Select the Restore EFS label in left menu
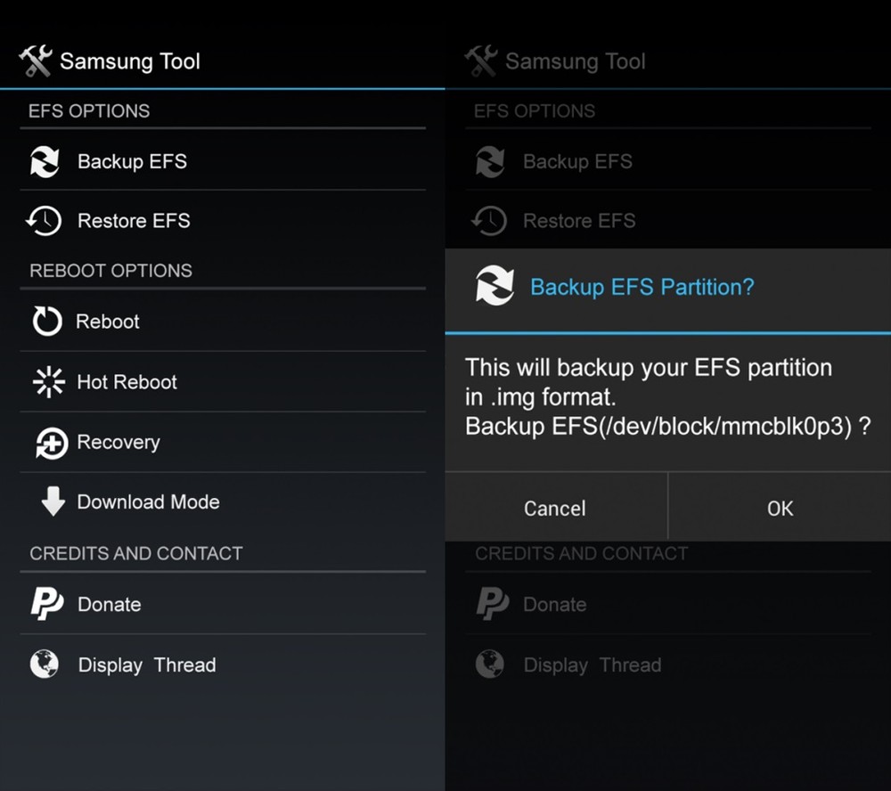Image resolution: width=891 pixels, height=791 pixels. [x=134, y=221]
